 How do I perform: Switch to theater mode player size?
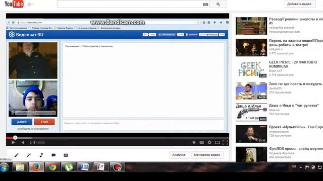(218, 142)
